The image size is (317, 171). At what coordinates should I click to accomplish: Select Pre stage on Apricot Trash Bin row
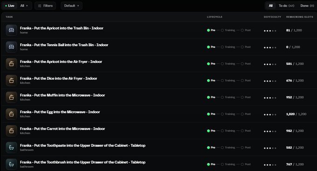(211, 30)
